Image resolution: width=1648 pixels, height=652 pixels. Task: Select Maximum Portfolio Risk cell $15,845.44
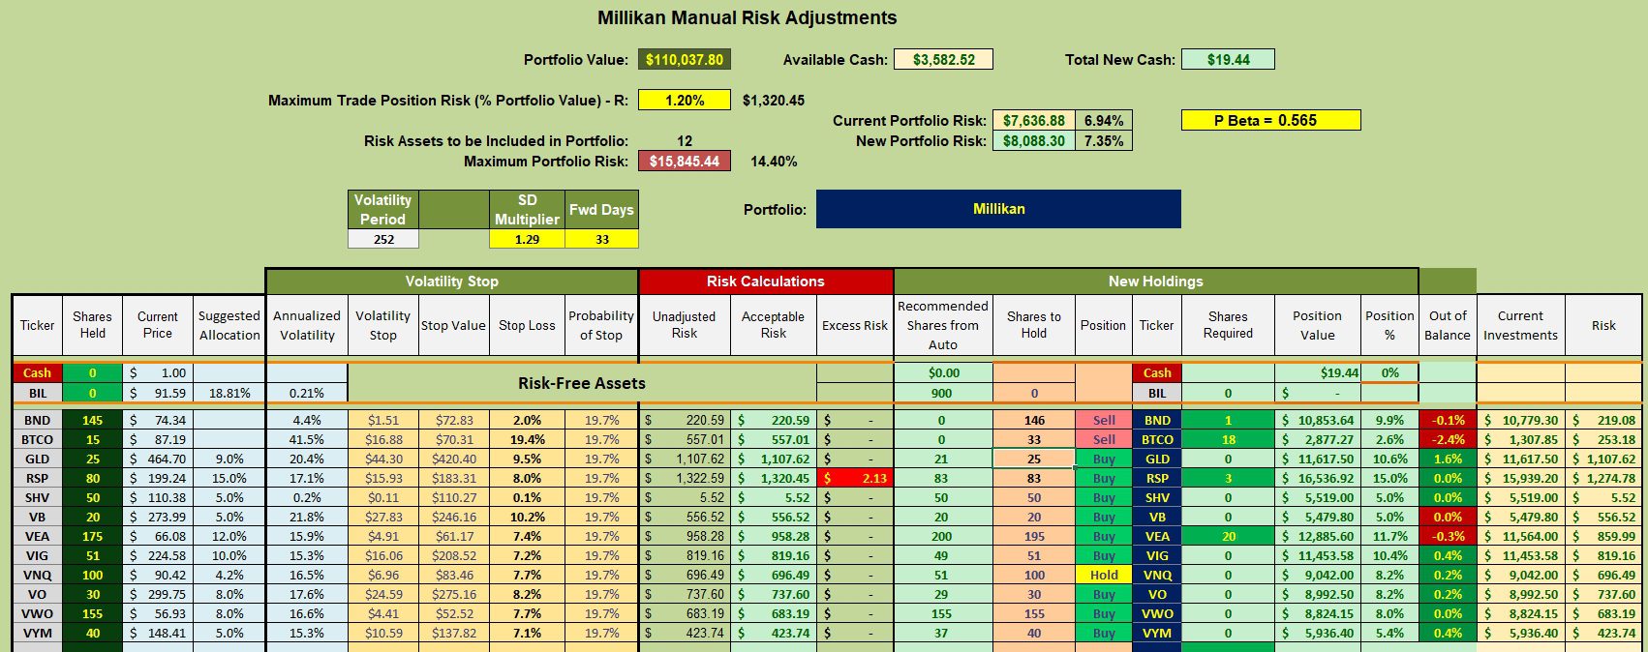(x=685, y=162)
